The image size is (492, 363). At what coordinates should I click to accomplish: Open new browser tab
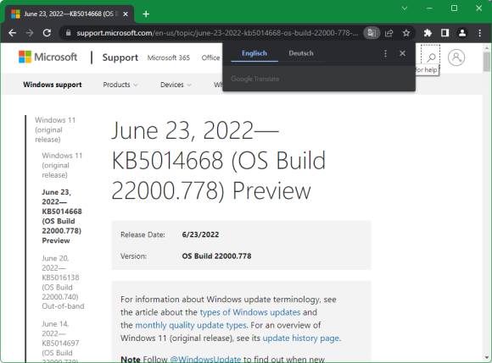(x=146, y=14)
